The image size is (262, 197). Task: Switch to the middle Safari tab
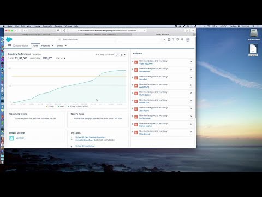pos(100,34)
